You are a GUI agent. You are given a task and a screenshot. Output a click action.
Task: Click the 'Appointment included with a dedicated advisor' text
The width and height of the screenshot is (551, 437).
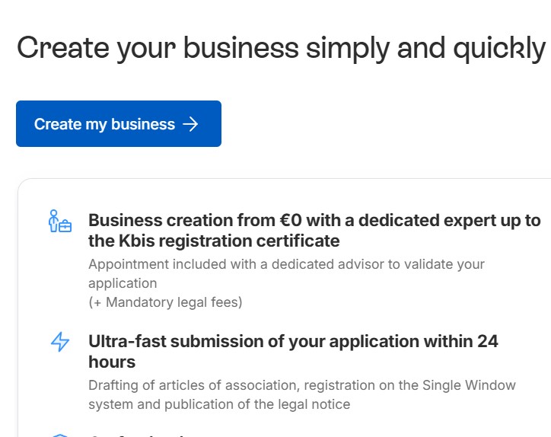pos(286,264)
